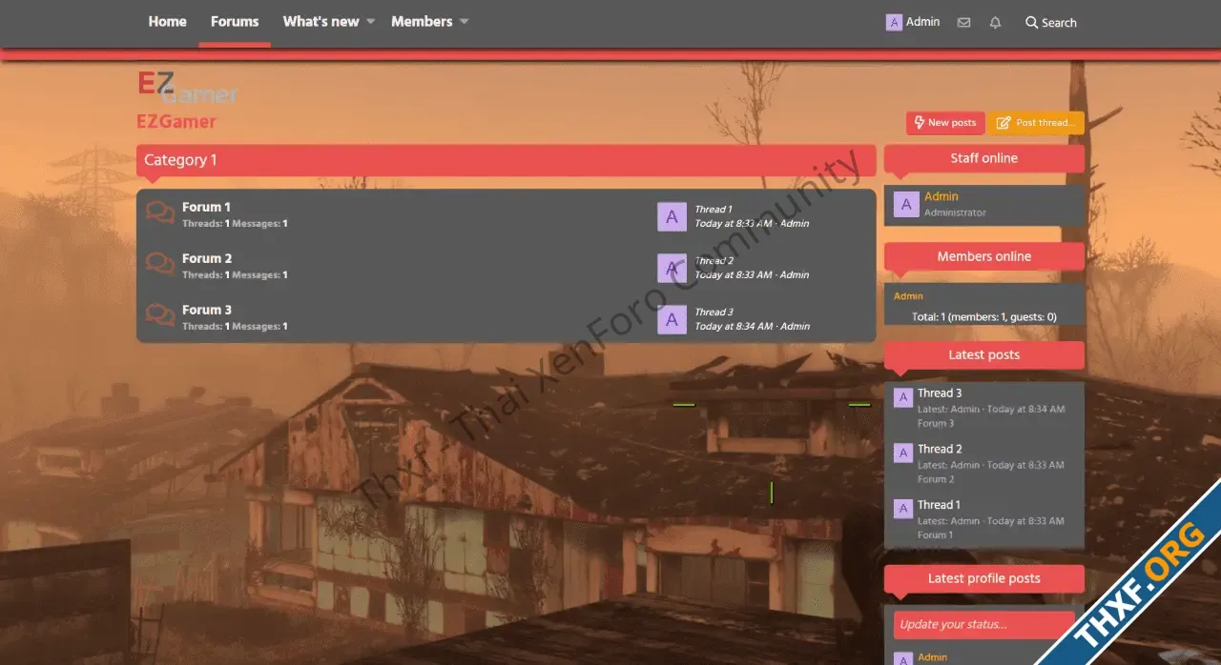Click the EZGamer breadcrumb title
This screenshot has height=665, width=1221.
[176, 121]
